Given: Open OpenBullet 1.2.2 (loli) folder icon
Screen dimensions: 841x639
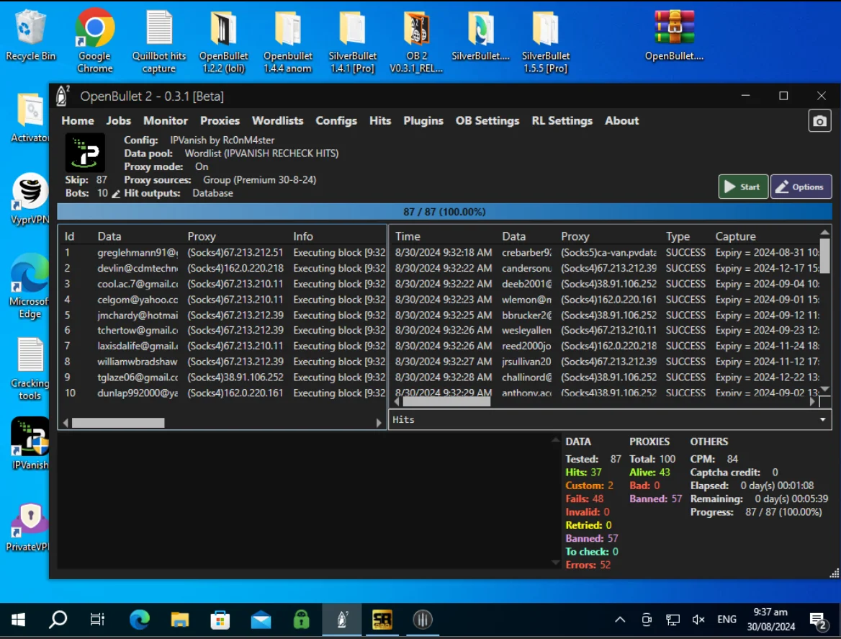Looking at the screenshot, I should click(224, 42).
